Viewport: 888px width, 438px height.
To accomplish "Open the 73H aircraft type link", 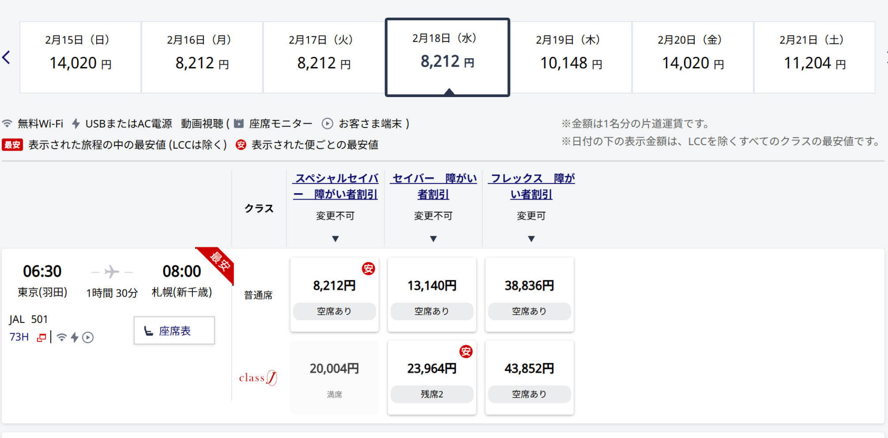I will [x=19, y=337].
